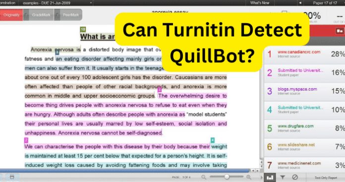Collapse the sidebar with the small arrow
This screenshot has height=182, width=345.
pos(261,177)
